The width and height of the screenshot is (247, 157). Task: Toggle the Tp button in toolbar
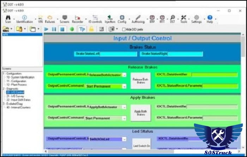pos(82,29)
